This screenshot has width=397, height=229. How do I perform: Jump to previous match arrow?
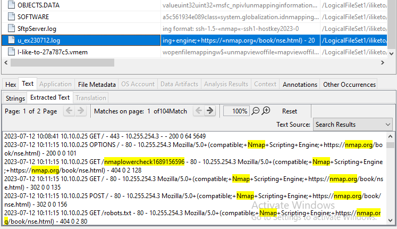tap(199, 111)
